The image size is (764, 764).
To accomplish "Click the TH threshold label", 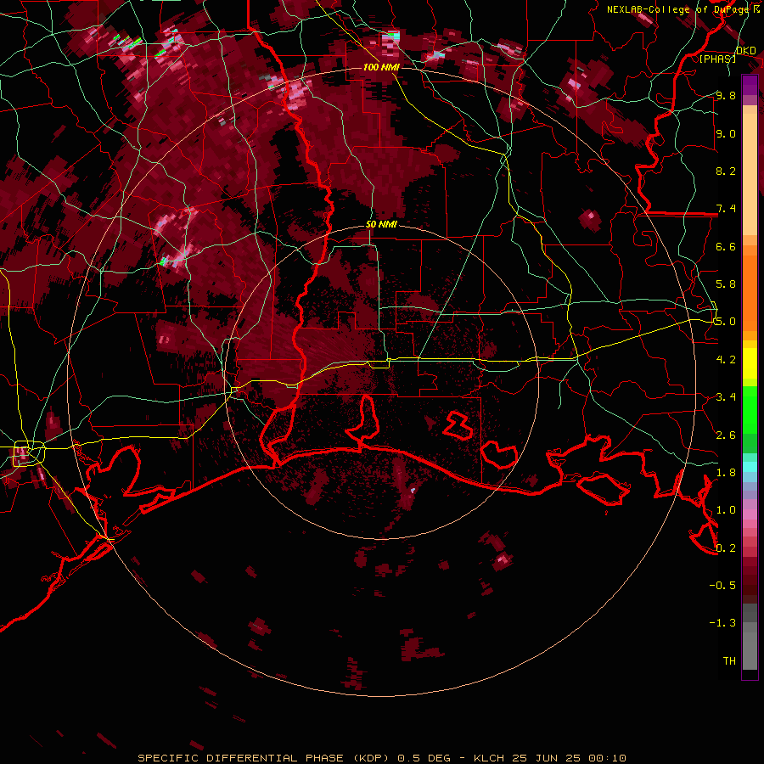I will [x=729, y=660].
